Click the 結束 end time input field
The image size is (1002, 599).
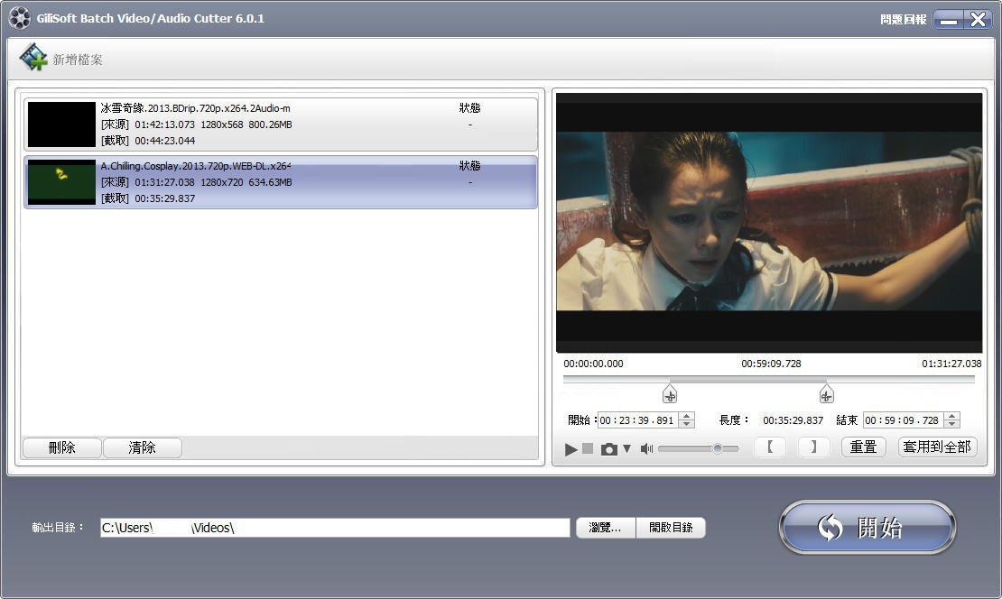pyautogui.click(x=904, y=420)
